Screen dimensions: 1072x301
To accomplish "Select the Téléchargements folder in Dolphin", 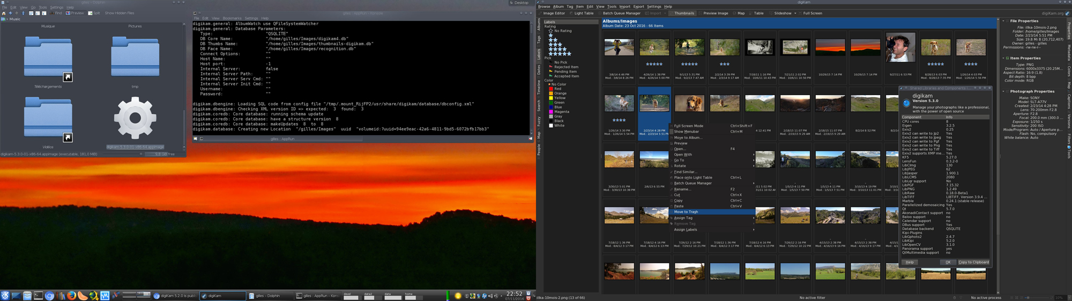I will (48, 60).
